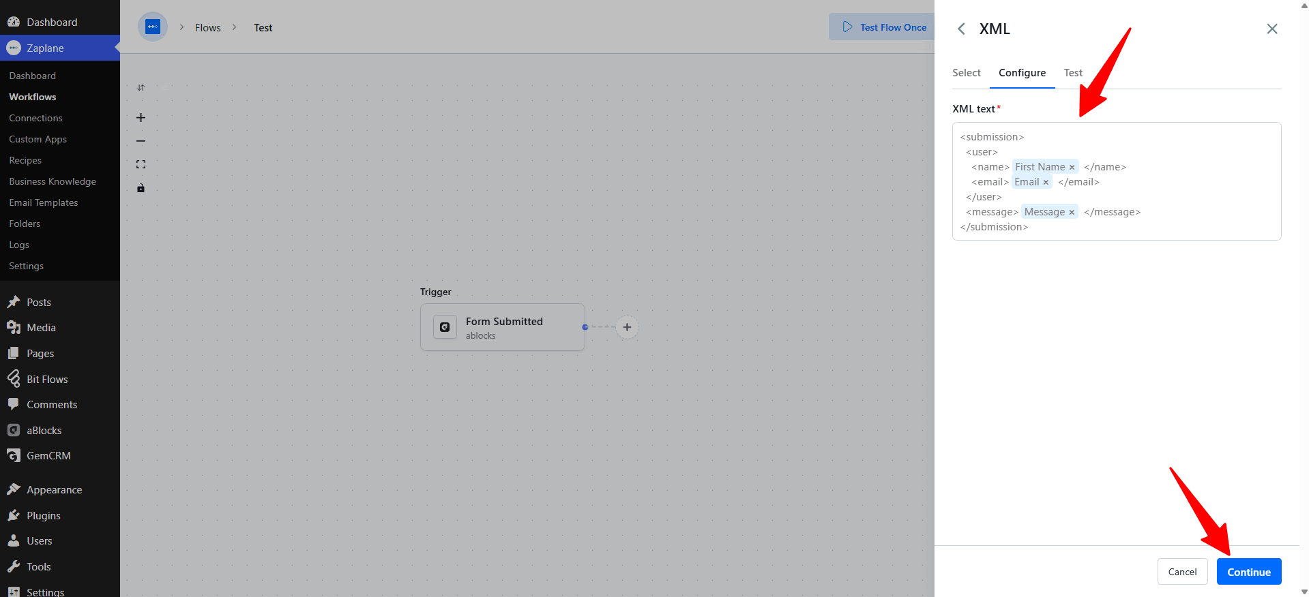Cancel the XML configuration
The height and width of the screenshot is (597, 1309).
tap(1182, 572)
